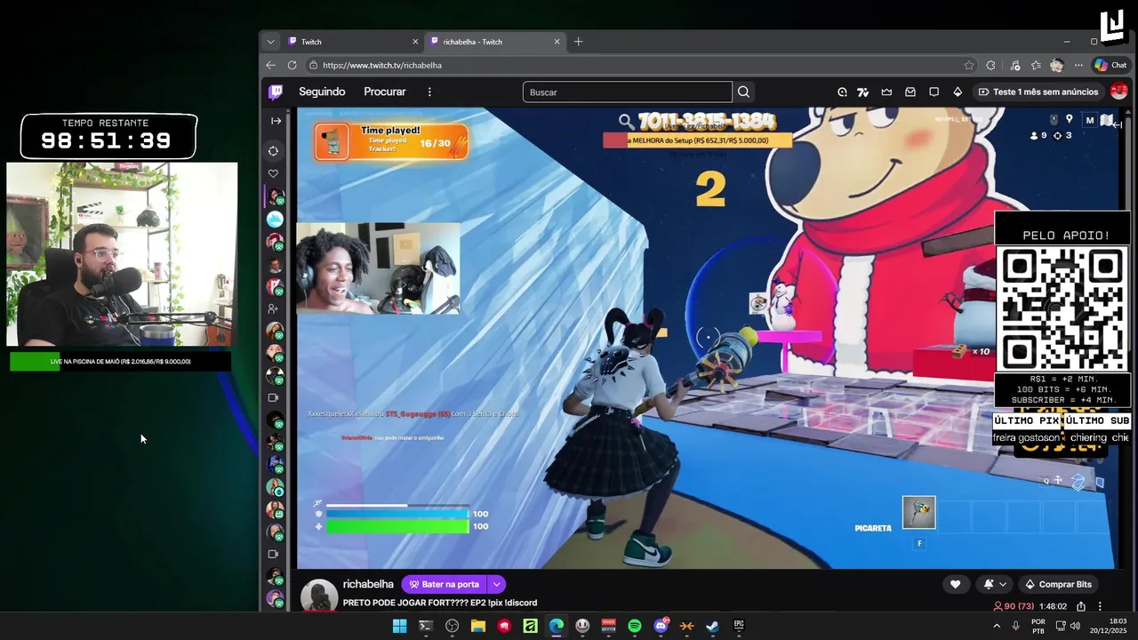Image resolution: width=1138 pixels, height=640 pixels.
Task: Add page to favorites with star icon
Action: click(x=969, y=65)
